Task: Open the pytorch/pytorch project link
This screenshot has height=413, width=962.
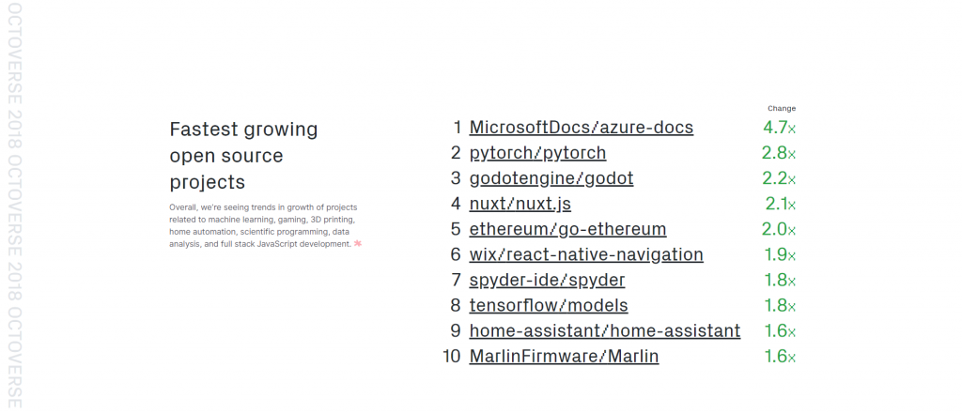Action: coord(537,153)
